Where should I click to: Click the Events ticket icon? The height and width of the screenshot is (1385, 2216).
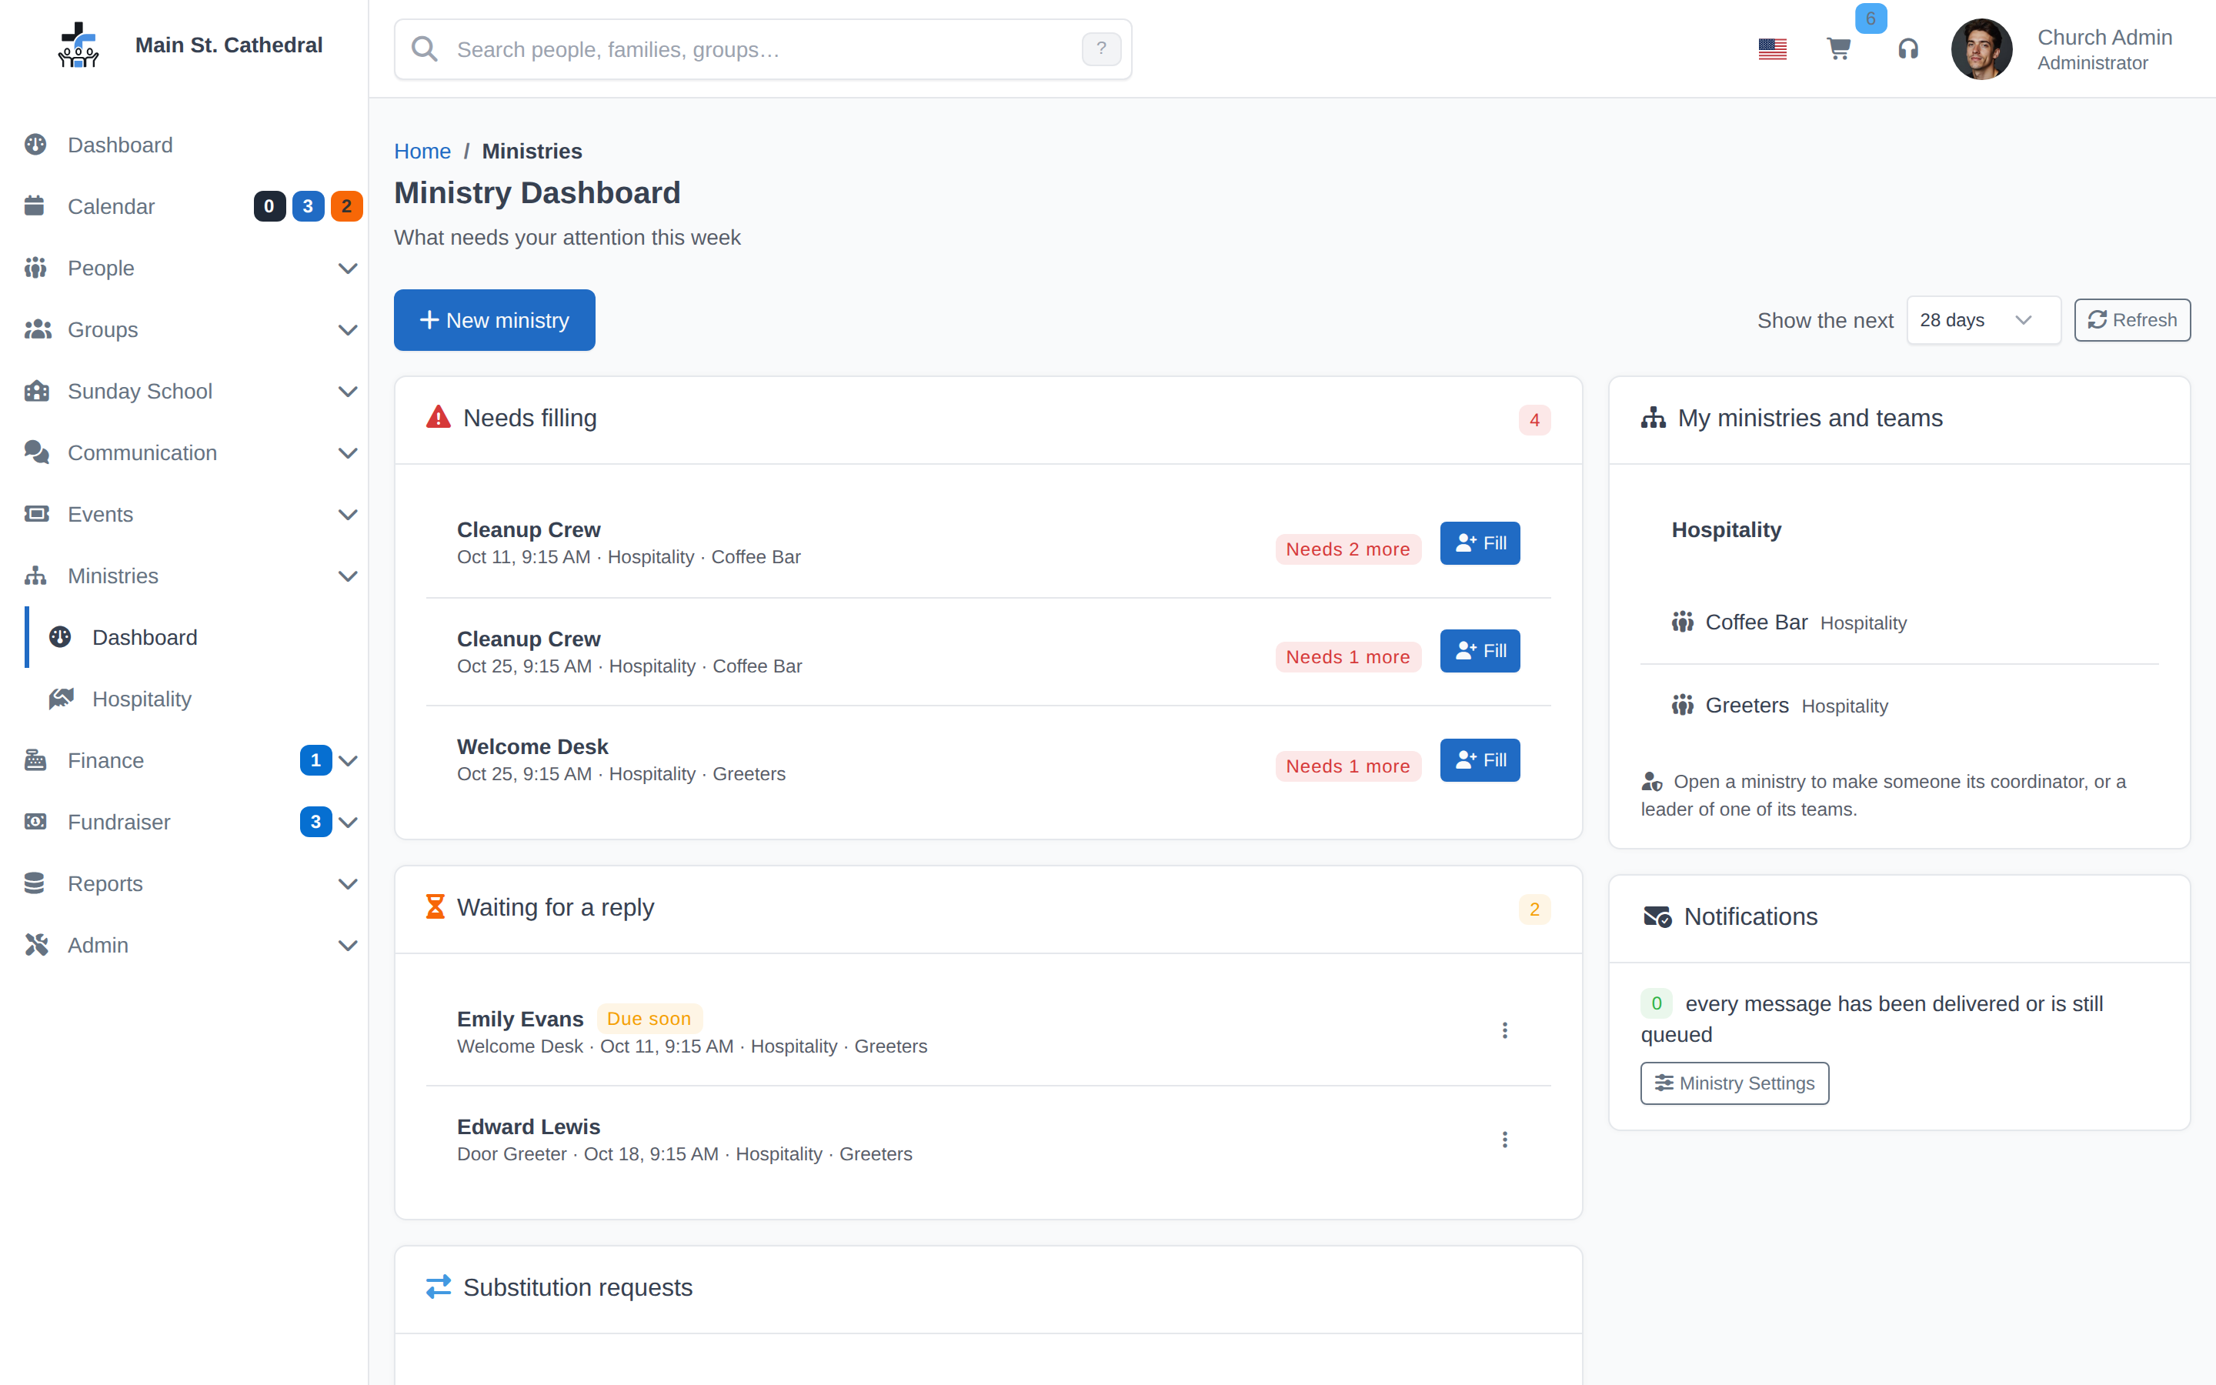37,514
